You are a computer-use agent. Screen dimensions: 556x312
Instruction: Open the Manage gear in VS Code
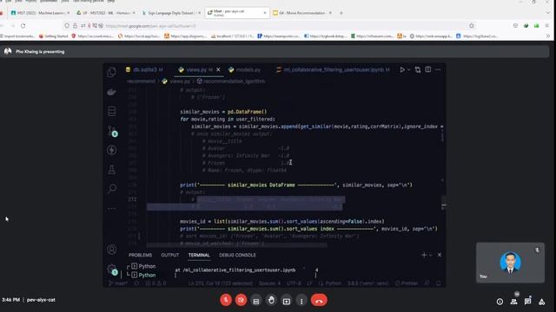coord(112,269)
